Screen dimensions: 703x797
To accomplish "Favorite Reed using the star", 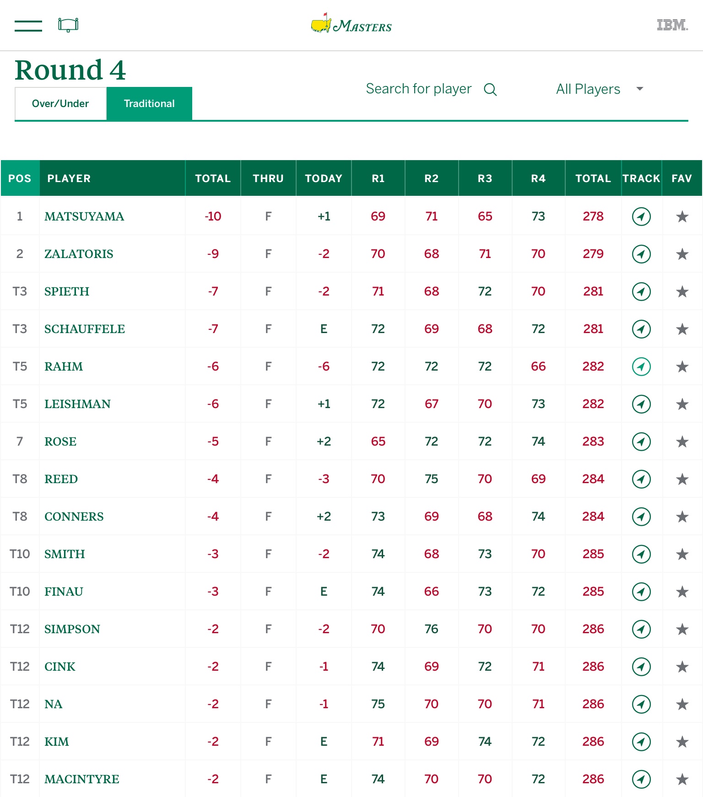I will [x=681, y=479].
